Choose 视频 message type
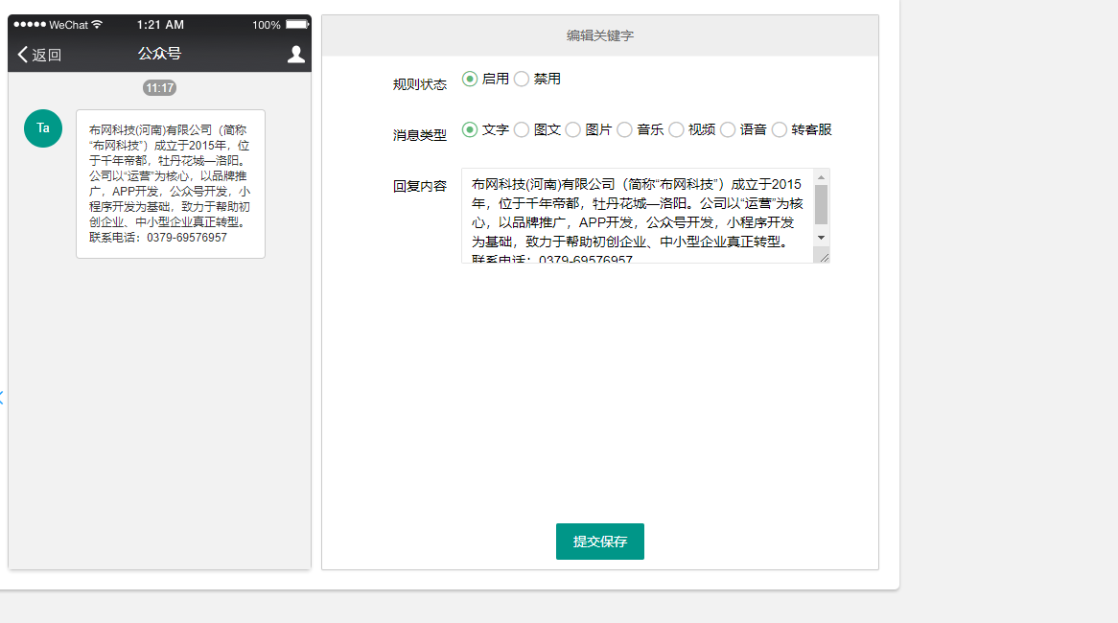 (x=676, y=129)
